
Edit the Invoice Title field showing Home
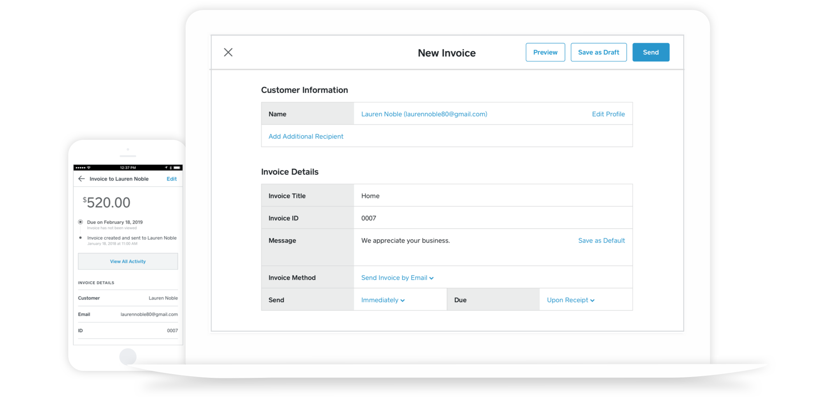coord(370,196)
